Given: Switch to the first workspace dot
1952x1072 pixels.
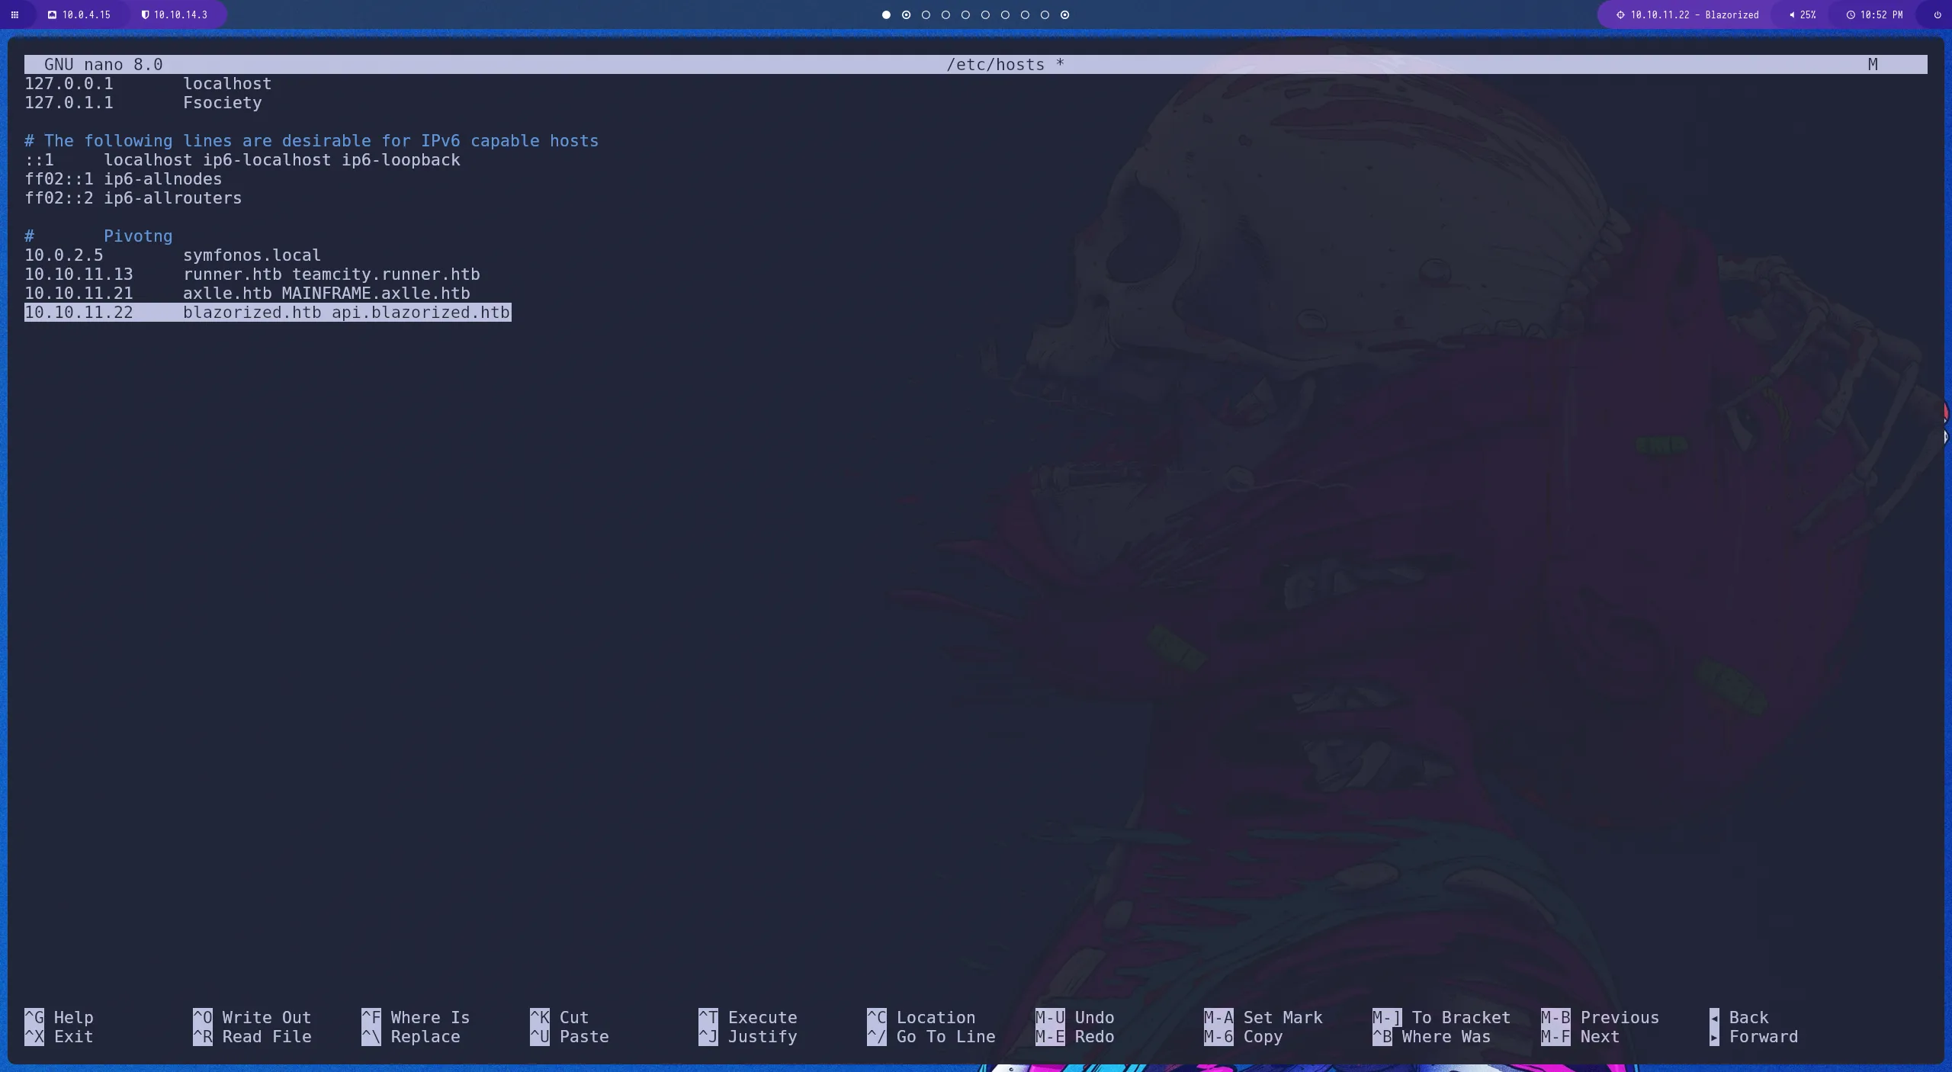Looking at the screenshot, I should (x=886, y=14).
